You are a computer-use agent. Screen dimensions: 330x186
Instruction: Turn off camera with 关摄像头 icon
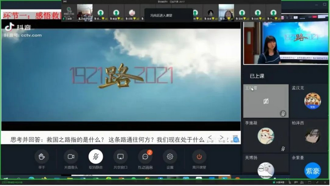(71, 157)
